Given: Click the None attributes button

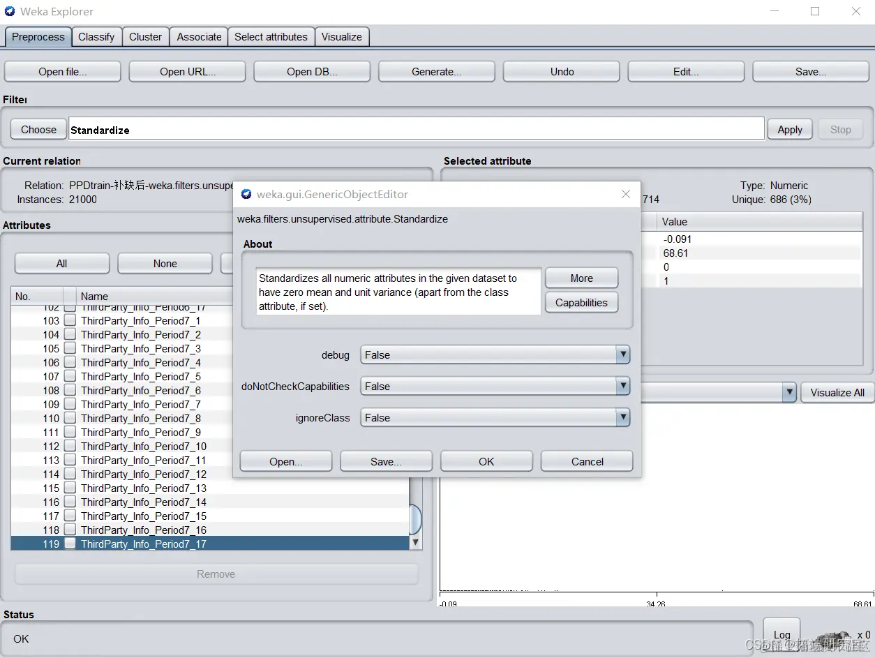Looking at the screenshot, I should tap(165, 263).
